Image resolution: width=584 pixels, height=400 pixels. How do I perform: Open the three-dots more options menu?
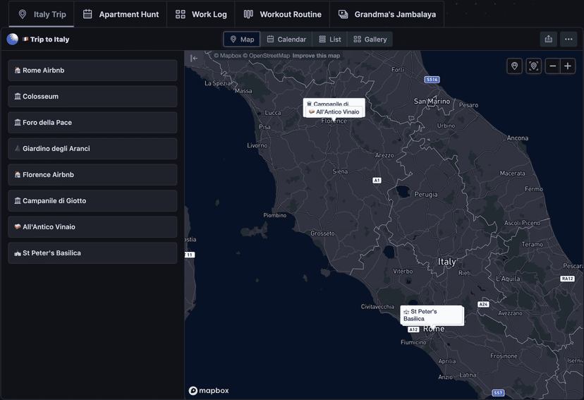pos(568,40)
